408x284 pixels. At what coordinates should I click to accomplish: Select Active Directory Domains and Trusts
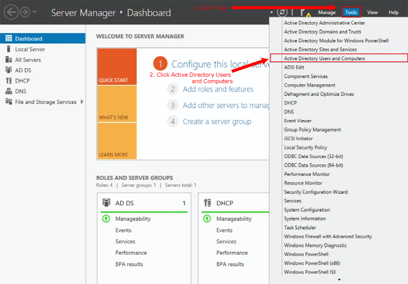(322, 32)
